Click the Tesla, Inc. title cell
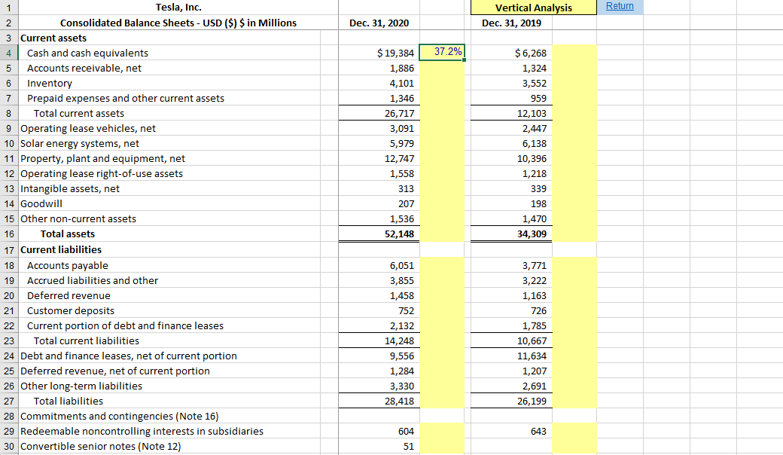 pos(178,8)
